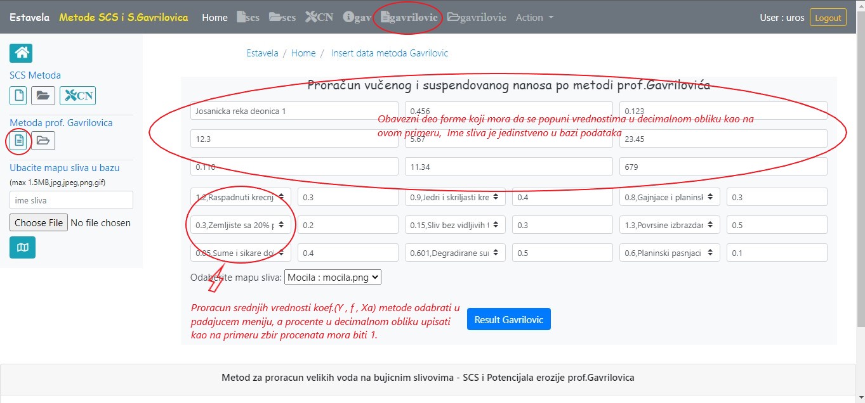865x403 pixels.
Task: Click percent field beside Sume i sikare dropdown
Action: [x=348, y=253]
